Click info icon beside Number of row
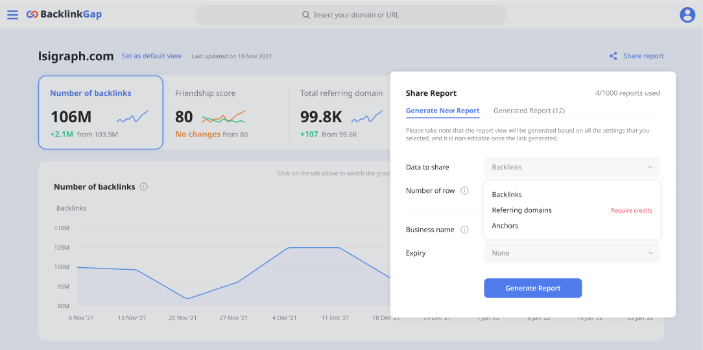This screenshot has height=350, width=703. tap(465, 191)
